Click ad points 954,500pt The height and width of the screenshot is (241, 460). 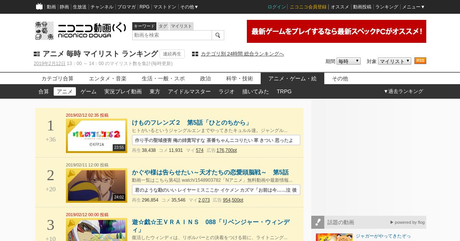[233, 200]
